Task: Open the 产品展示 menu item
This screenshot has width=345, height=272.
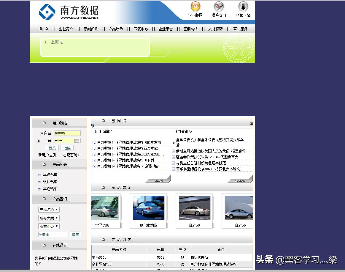Action: tap(116, 29)
